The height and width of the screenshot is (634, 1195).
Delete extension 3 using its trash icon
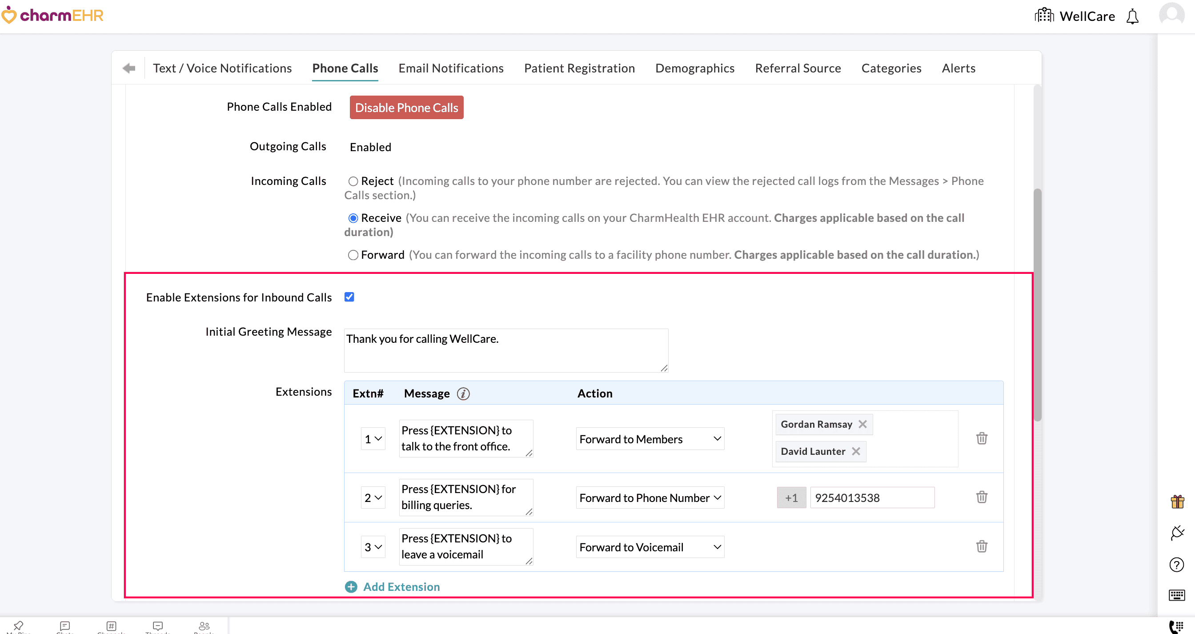point(982,546)
